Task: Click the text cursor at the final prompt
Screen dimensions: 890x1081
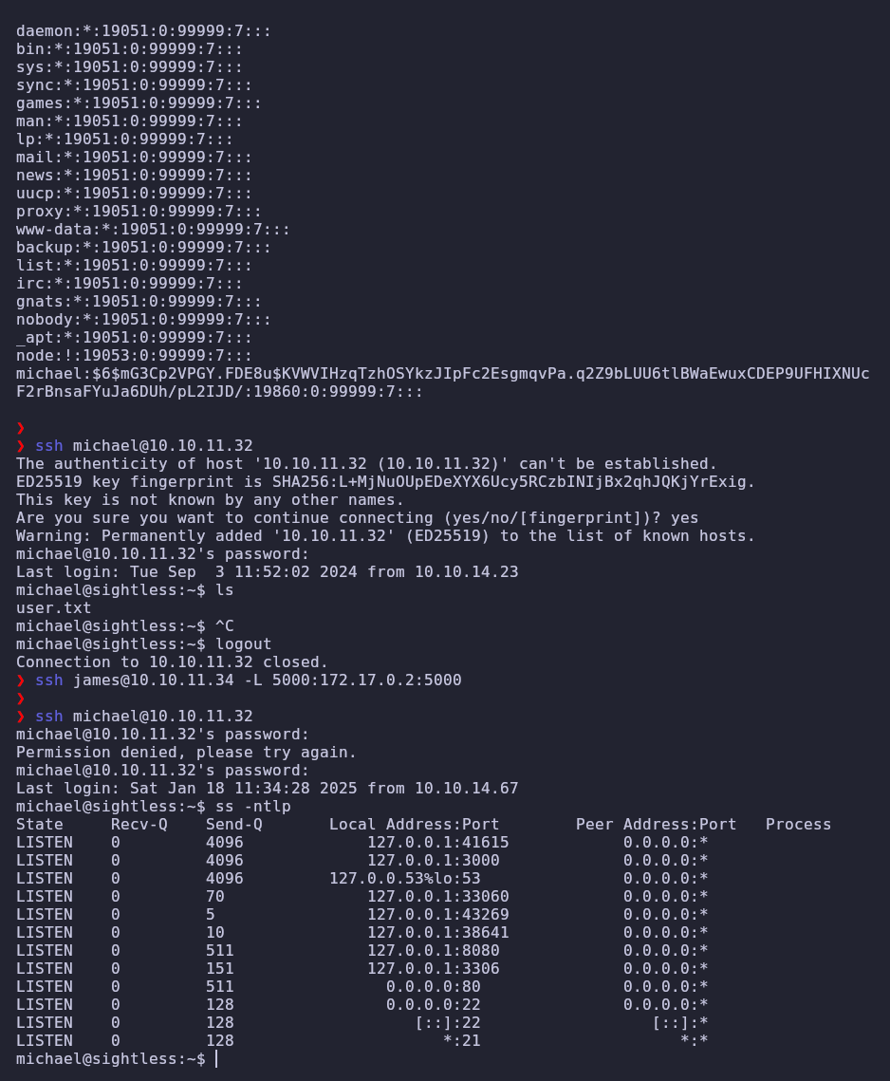Action: (x=216, y=1059)
